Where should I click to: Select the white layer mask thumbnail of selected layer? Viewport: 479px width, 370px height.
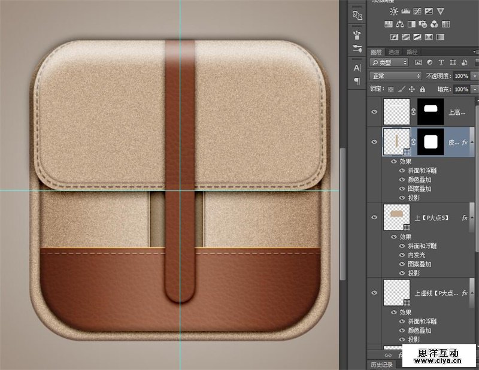pyautogui.click(x=431, y=141)
